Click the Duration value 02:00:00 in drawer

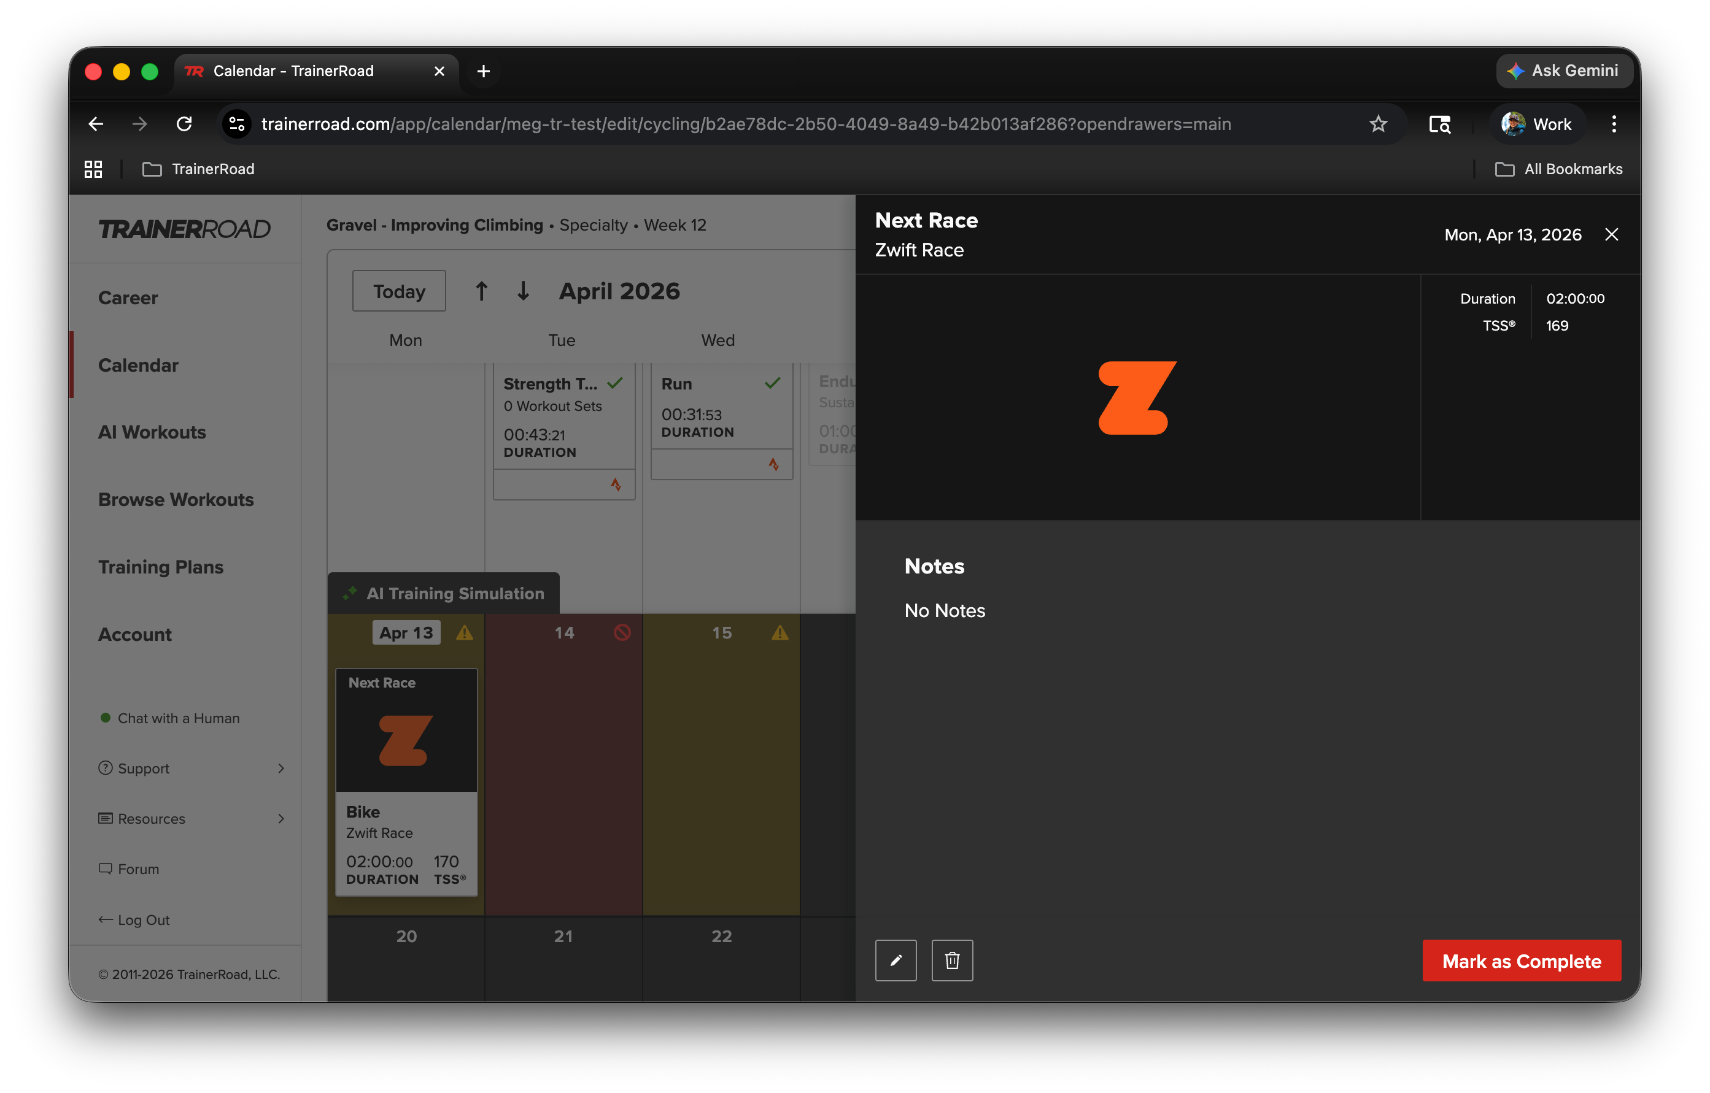(x=1575, y=299)
